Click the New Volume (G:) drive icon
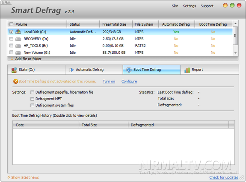 [x=18, y=53]
